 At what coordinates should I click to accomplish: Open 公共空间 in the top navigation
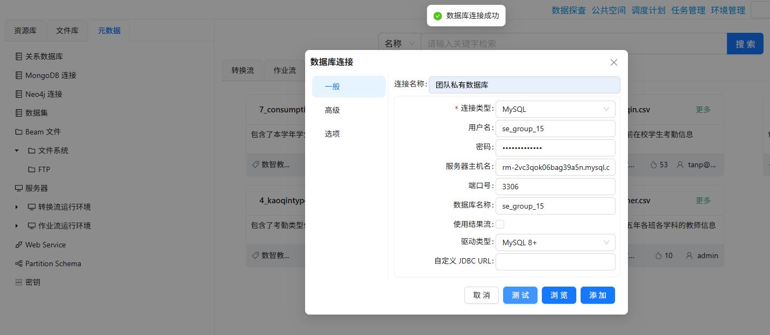[x=609, y=10]
